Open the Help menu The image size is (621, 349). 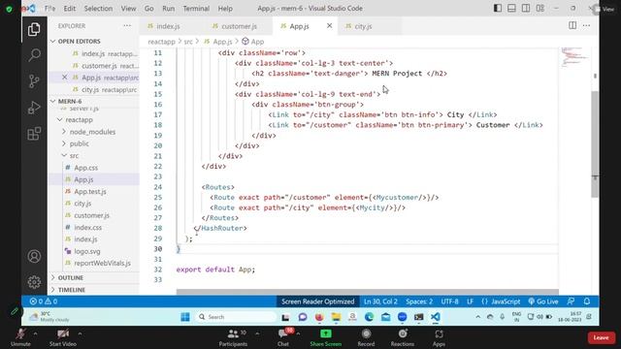click(x=225, y=9)
